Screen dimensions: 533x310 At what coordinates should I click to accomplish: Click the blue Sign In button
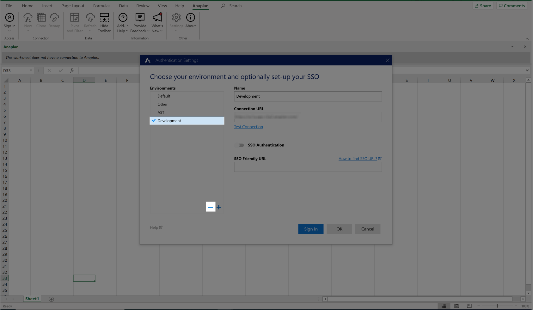(x=311, y=229)
